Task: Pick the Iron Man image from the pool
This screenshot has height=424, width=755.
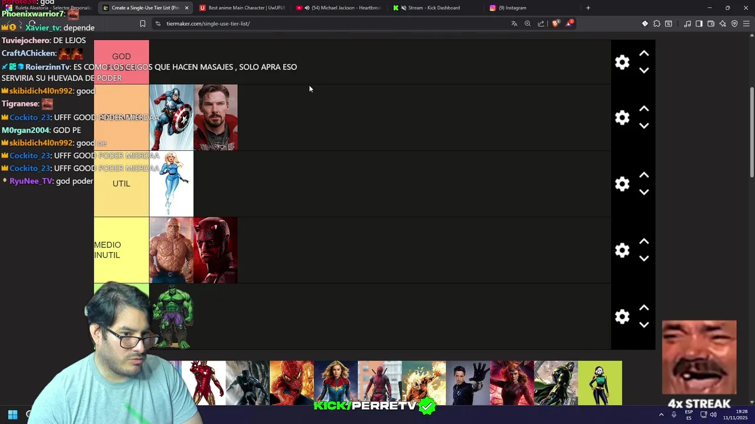Action: point(203,383)
